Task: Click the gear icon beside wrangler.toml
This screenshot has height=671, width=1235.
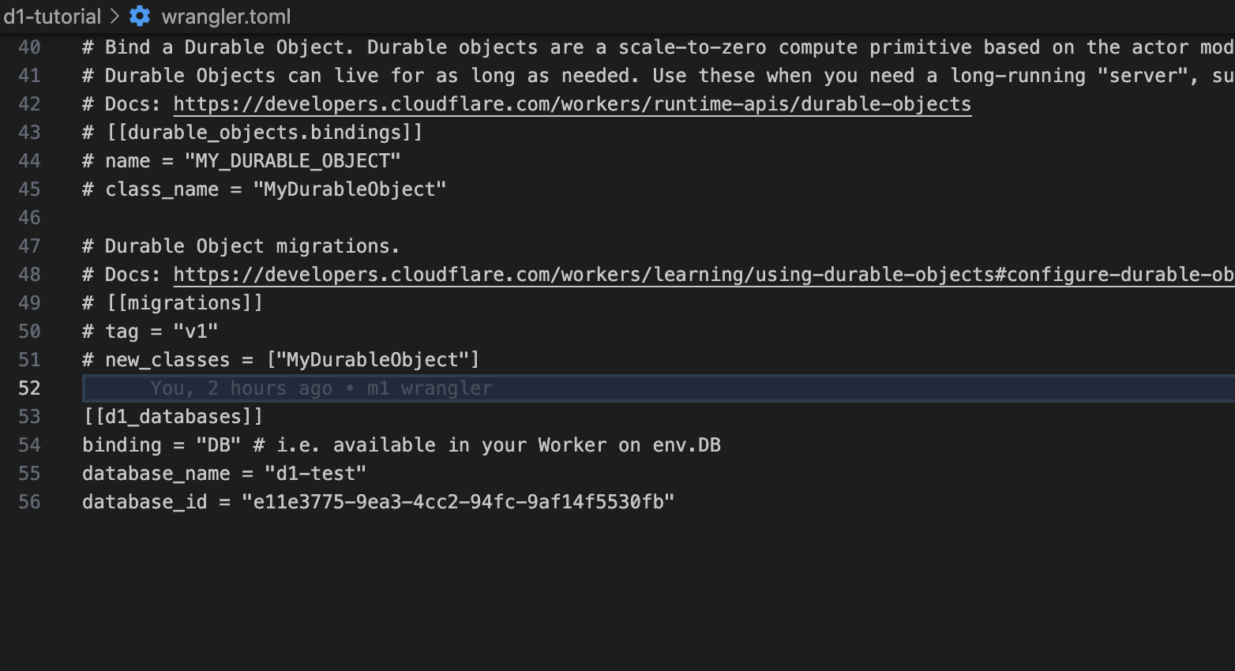Action: coord(140,16)
